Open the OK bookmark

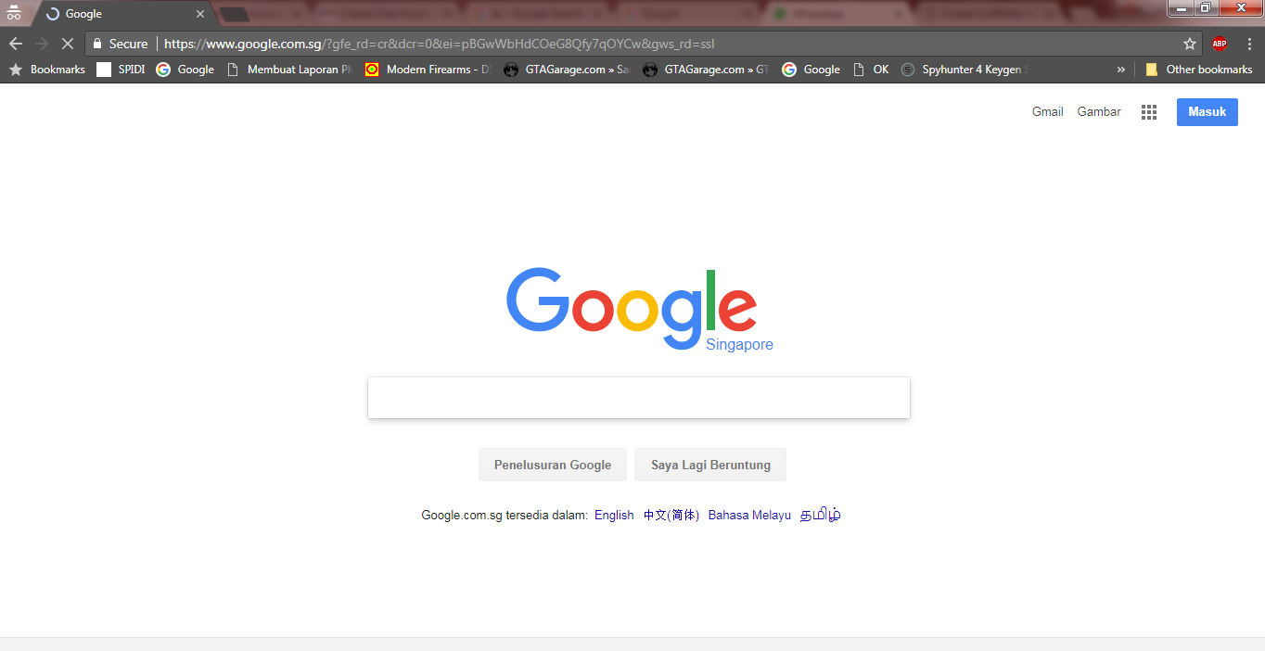(x=870, y=70)
